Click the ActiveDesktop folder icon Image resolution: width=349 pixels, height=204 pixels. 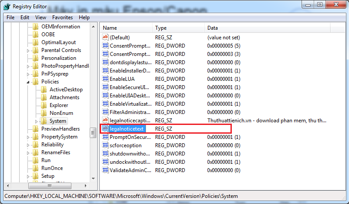coord(44,90)
